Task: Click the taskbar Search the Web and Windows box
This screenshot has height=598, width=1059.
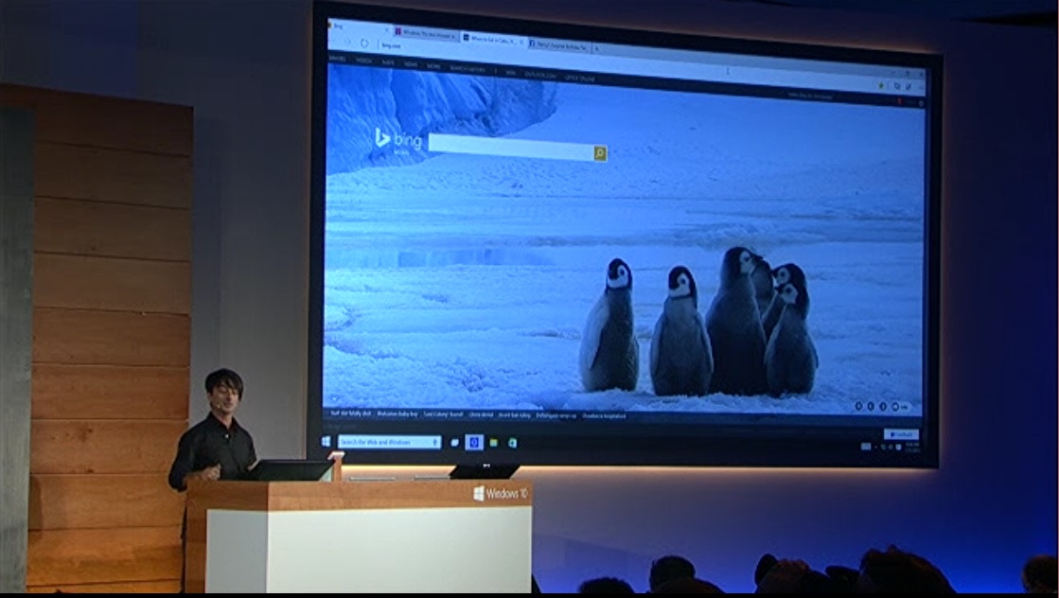Action: pyautogui.click(x=389, y=442)
